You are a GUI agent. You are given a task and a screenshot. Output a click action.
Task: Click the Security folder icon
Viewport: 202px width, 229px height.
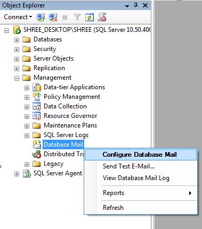tap(27, 49)
